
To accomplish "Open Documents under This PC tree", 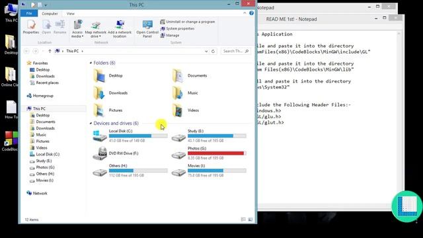I will [46, 122].
